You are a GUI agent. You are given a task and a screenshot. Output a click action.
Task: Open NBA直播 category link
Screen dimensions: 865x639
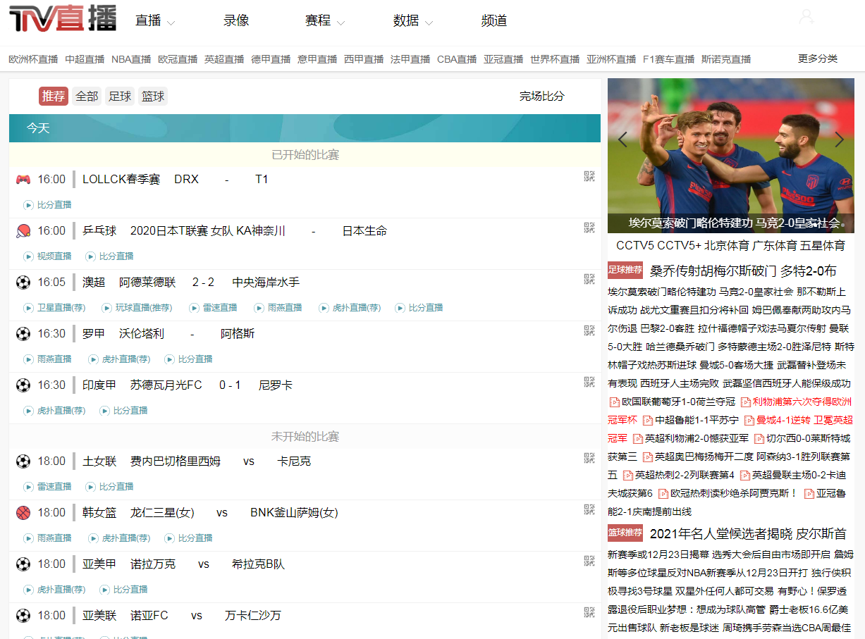pos(131,59)
